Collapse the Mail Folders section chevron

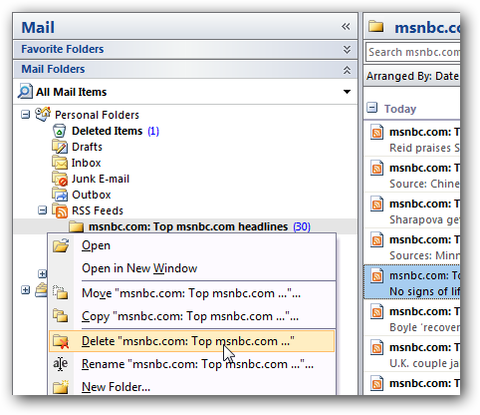pos(347,70)
